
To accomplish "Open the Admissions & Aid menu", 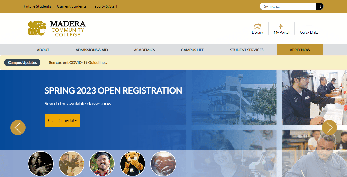I will [92, 50].
